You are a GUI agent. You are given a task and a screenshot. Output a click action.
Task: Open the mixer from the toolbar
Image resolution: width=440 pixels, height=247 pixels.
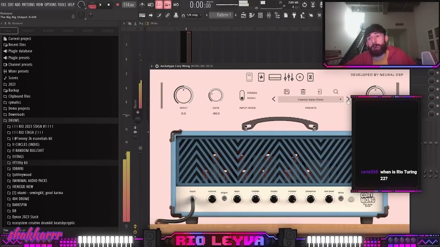point(269,15)
